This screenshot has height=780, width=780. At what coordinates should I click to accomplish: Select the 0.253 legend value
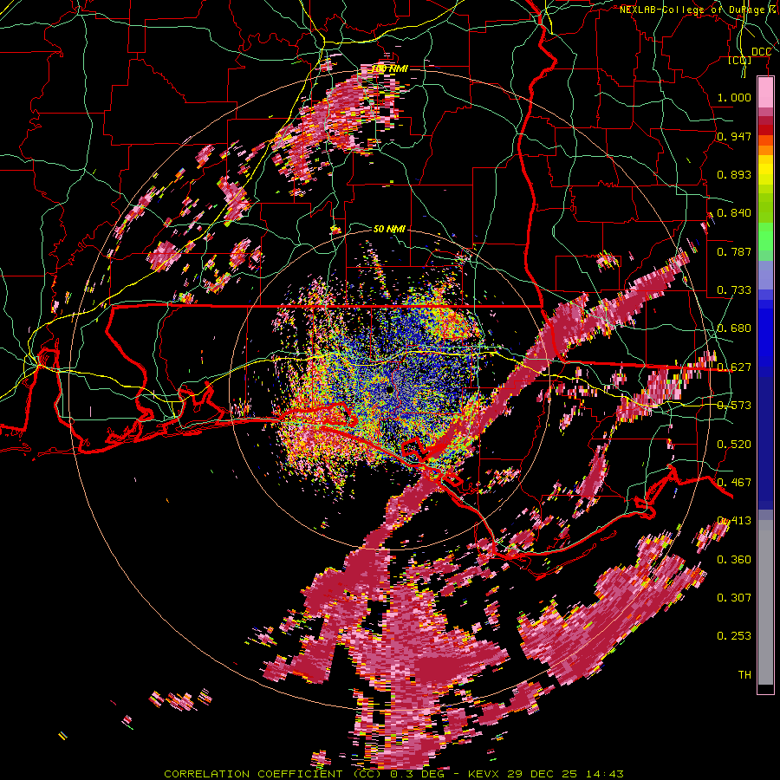point(734,636)
